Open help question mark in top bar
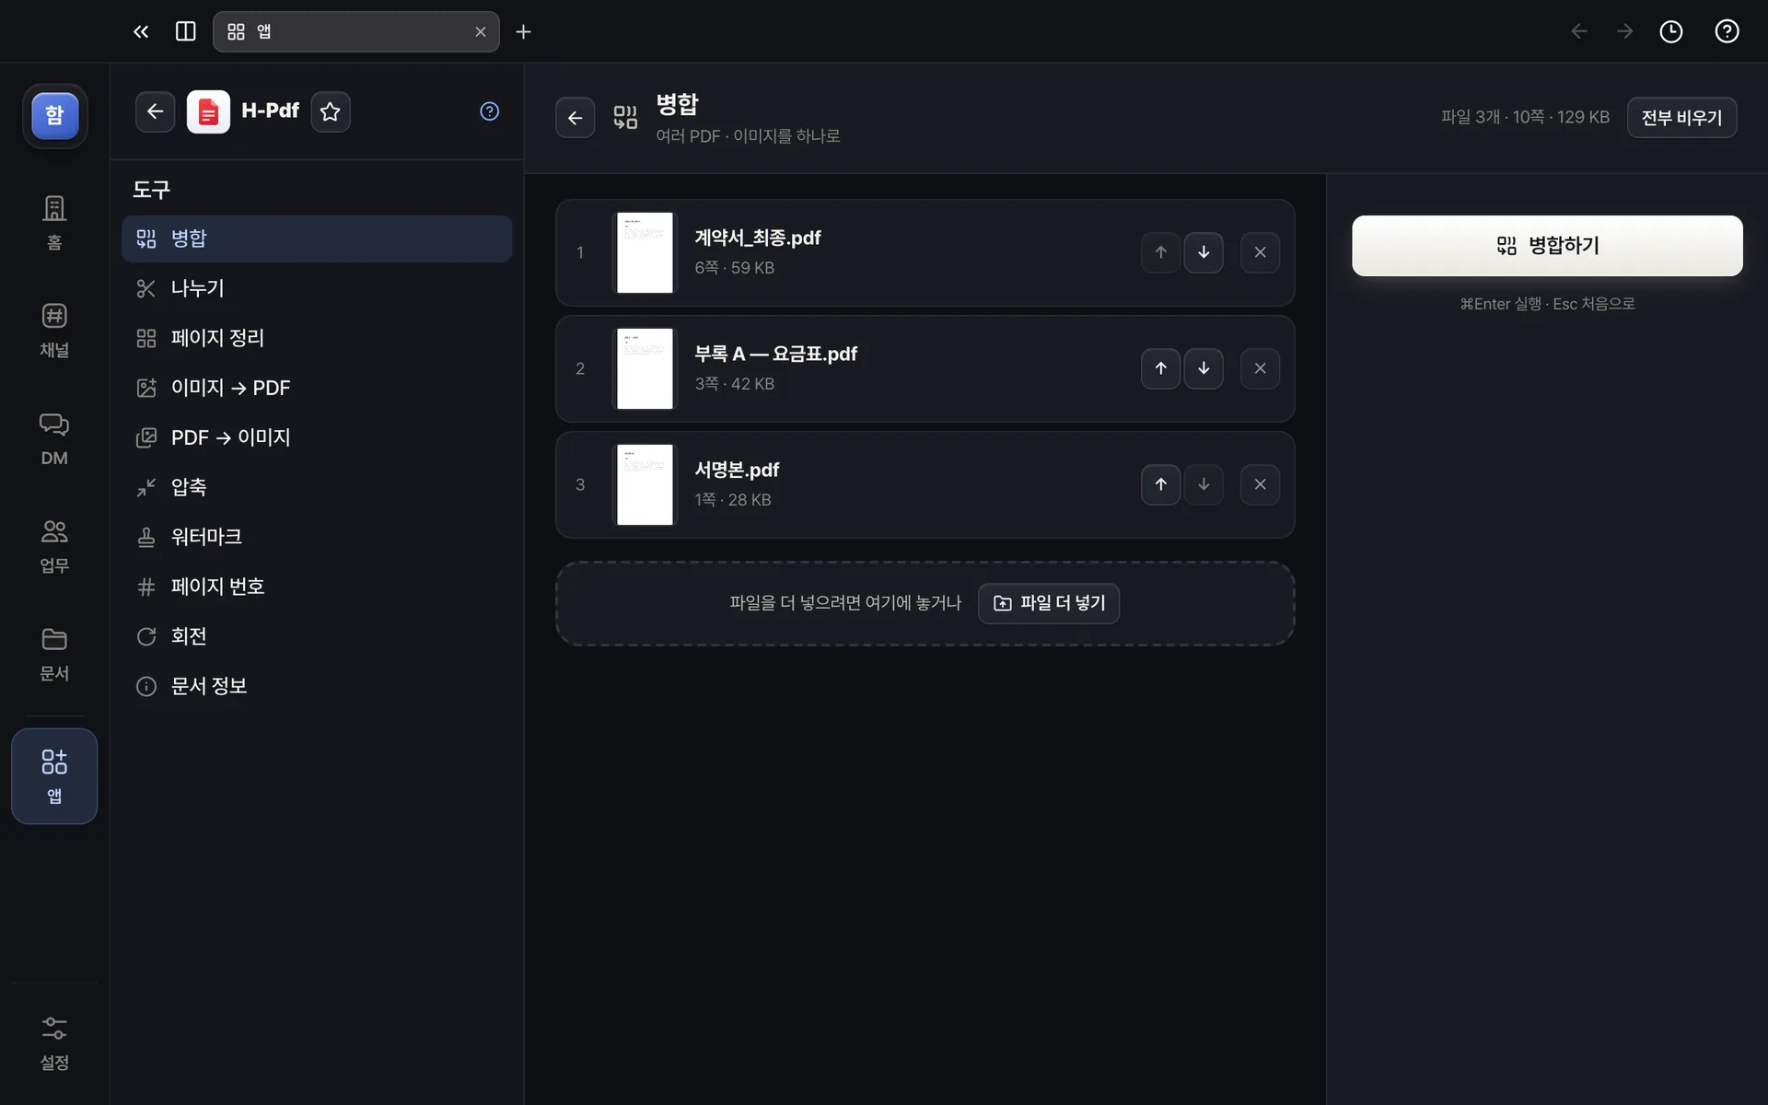The width and height of the screenshot is (1768, 1105). pyautogui.click(x=1727, y=31)
